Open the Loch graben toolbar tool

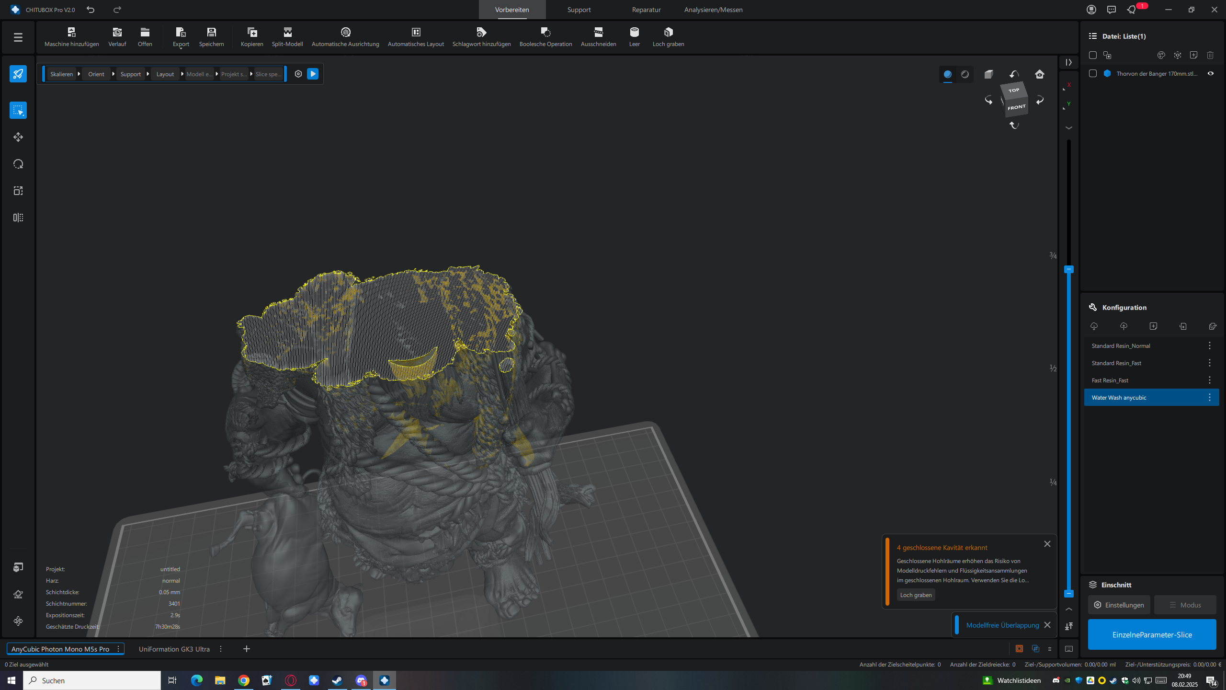pyautogui.click(x=669, y=37)
